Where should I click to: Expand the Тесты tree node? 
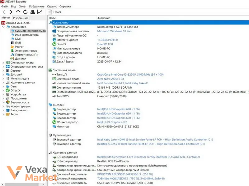[3, 114]
